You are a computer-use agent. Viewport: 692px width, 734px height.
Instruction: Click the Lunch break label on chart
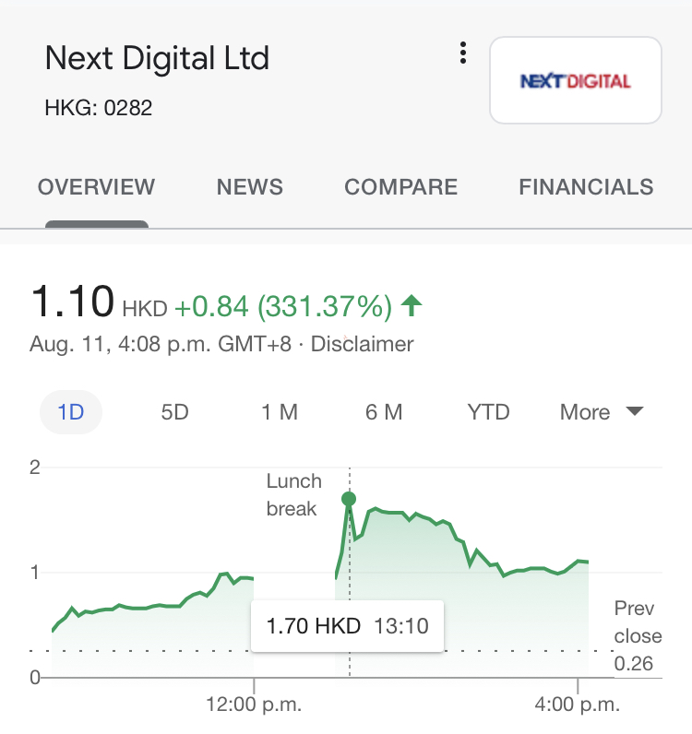293,494
